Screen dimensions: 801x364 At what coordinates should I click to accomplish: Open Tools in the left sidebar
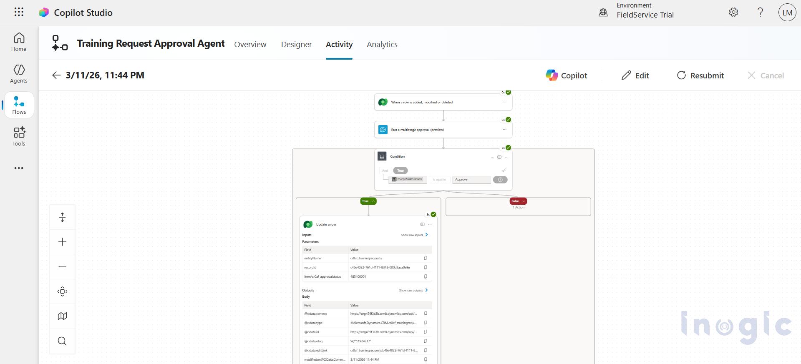click(x=19, y=136)
